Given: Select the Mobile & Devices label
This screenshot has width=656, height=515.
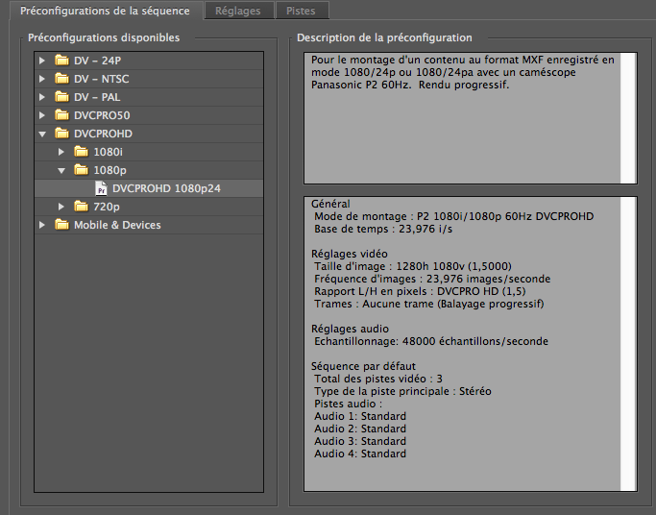Looking at the screenshot, I should (x=117, y=225).
